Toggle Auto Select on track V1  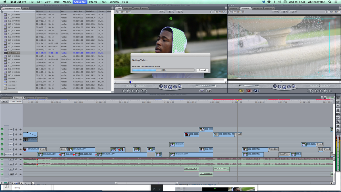(x=20, y=154)
